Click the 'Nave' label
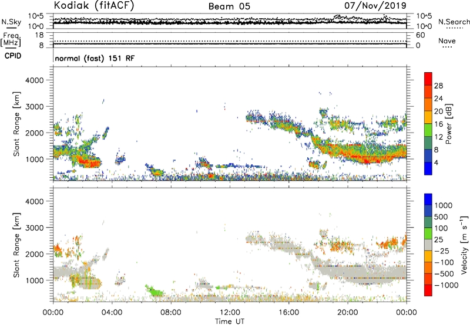Viewport: 470px width, 325px height. point(447,40)
